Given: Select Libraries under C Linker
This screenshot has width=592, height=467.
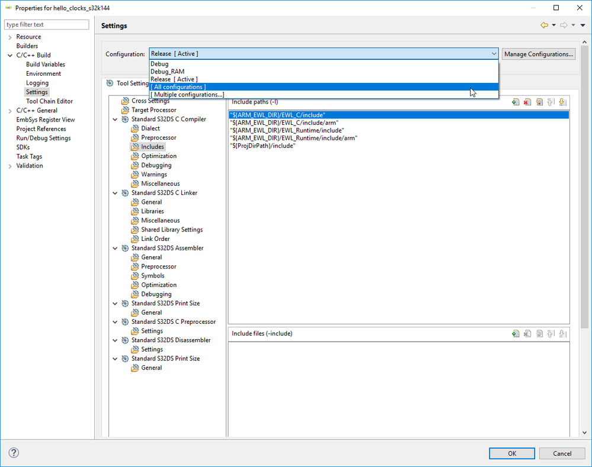Looking at the screenshot, I should point(152,211).
